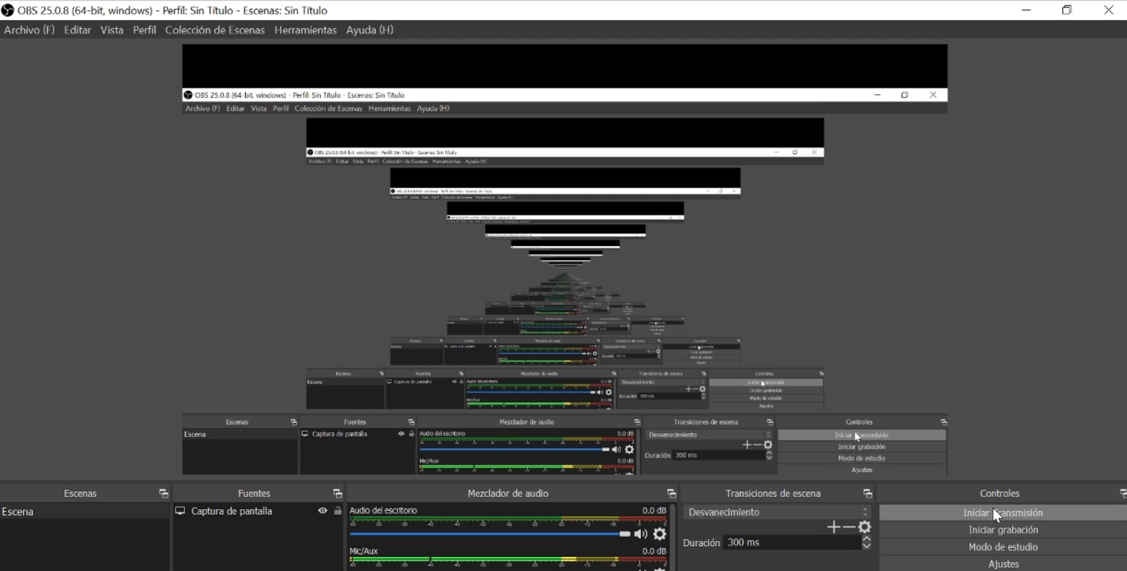Viewport: 1127px width, 571px height.
Task: Open Colección de Escenas menu
Action: tap(215, 30)
